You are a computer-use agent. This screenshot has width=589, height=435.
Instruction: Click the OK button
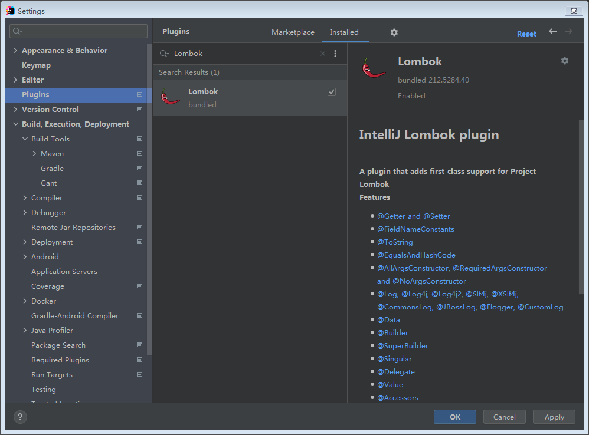[455, 417]
